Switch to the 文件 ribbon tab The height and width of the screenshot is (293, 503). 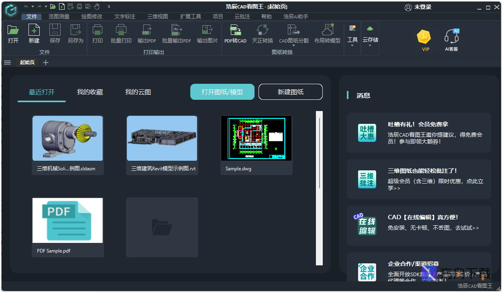(x=32, y=16)
